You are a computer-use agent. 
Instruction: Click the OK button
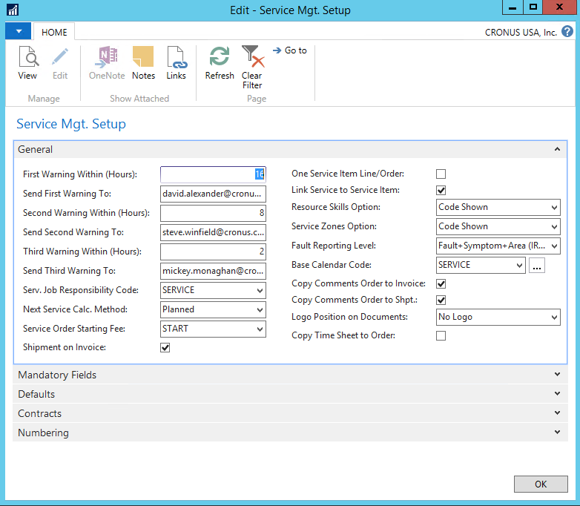[541, 484]
